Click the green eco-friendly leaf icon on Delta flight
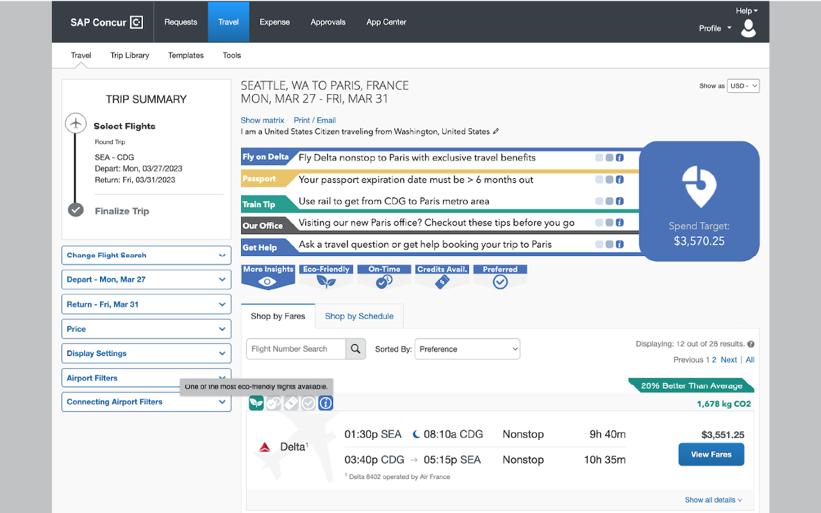 pos(257,403)
